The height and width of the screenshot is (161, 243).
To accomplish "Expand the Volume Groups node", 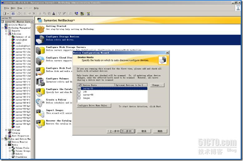I will [x=10, y=151].
